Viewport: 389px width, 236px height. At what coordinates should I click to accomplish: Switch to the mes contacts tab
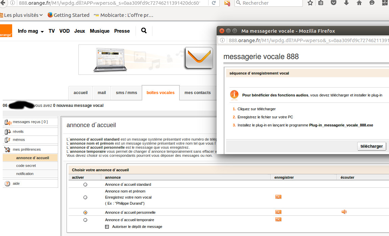[198, 93]
